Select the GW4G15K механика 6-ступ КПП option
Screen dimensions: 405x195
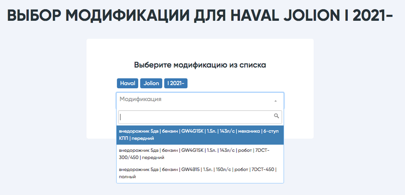click(200, 135)
